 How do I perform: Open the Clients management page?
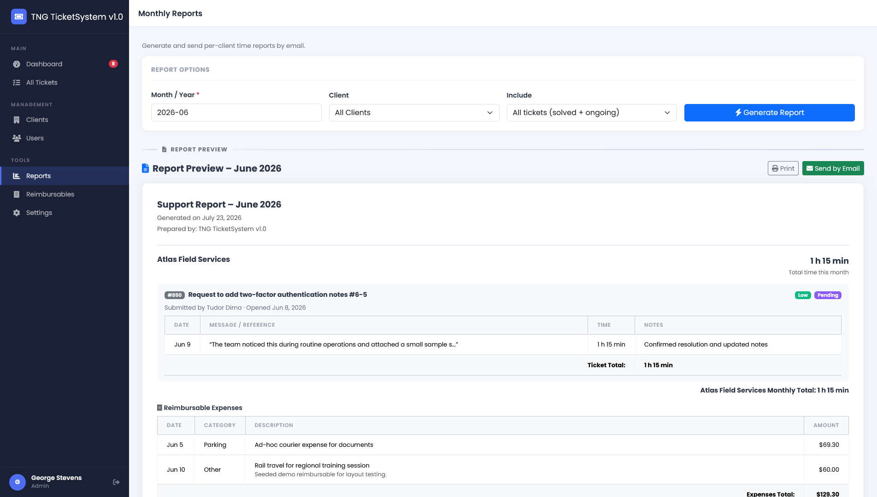tap(65, 120)
